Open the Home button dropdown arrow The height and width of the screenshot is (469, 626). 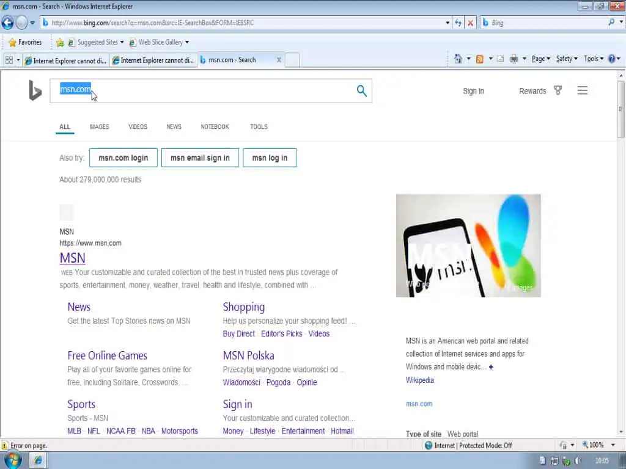pos(469,59)
